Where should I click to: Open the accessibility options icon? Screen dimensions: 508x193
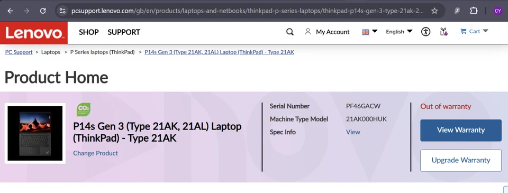[x=425, y=31]
